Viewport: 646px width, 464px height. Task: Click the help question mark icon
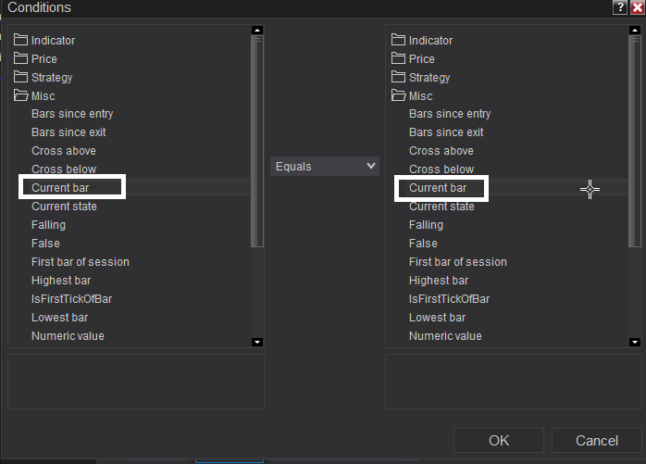(x=619, y=7)
